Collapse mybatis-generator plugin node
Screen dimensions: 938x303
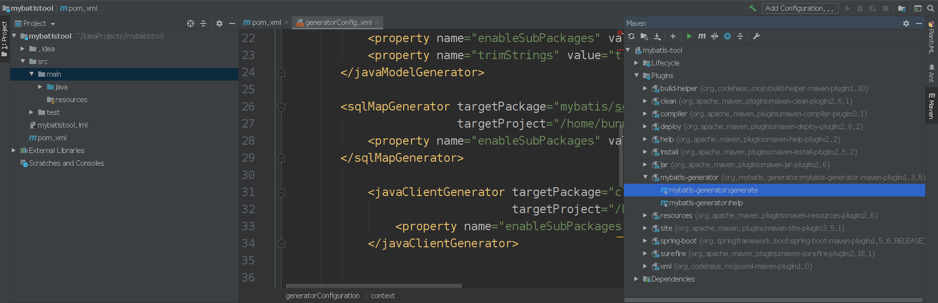pos(645,177)
